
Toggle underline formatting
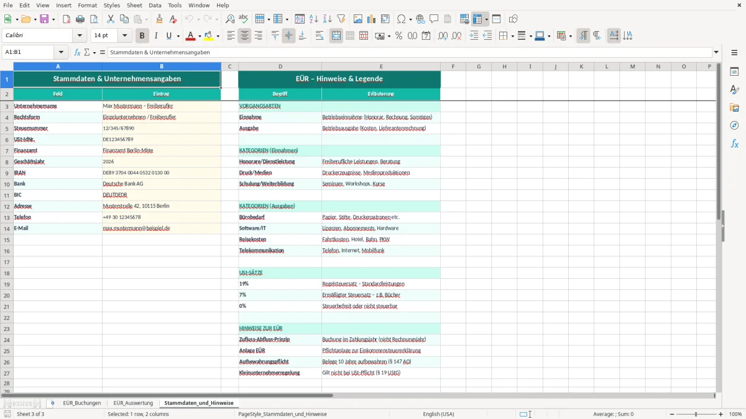click(x=168, y=36)
